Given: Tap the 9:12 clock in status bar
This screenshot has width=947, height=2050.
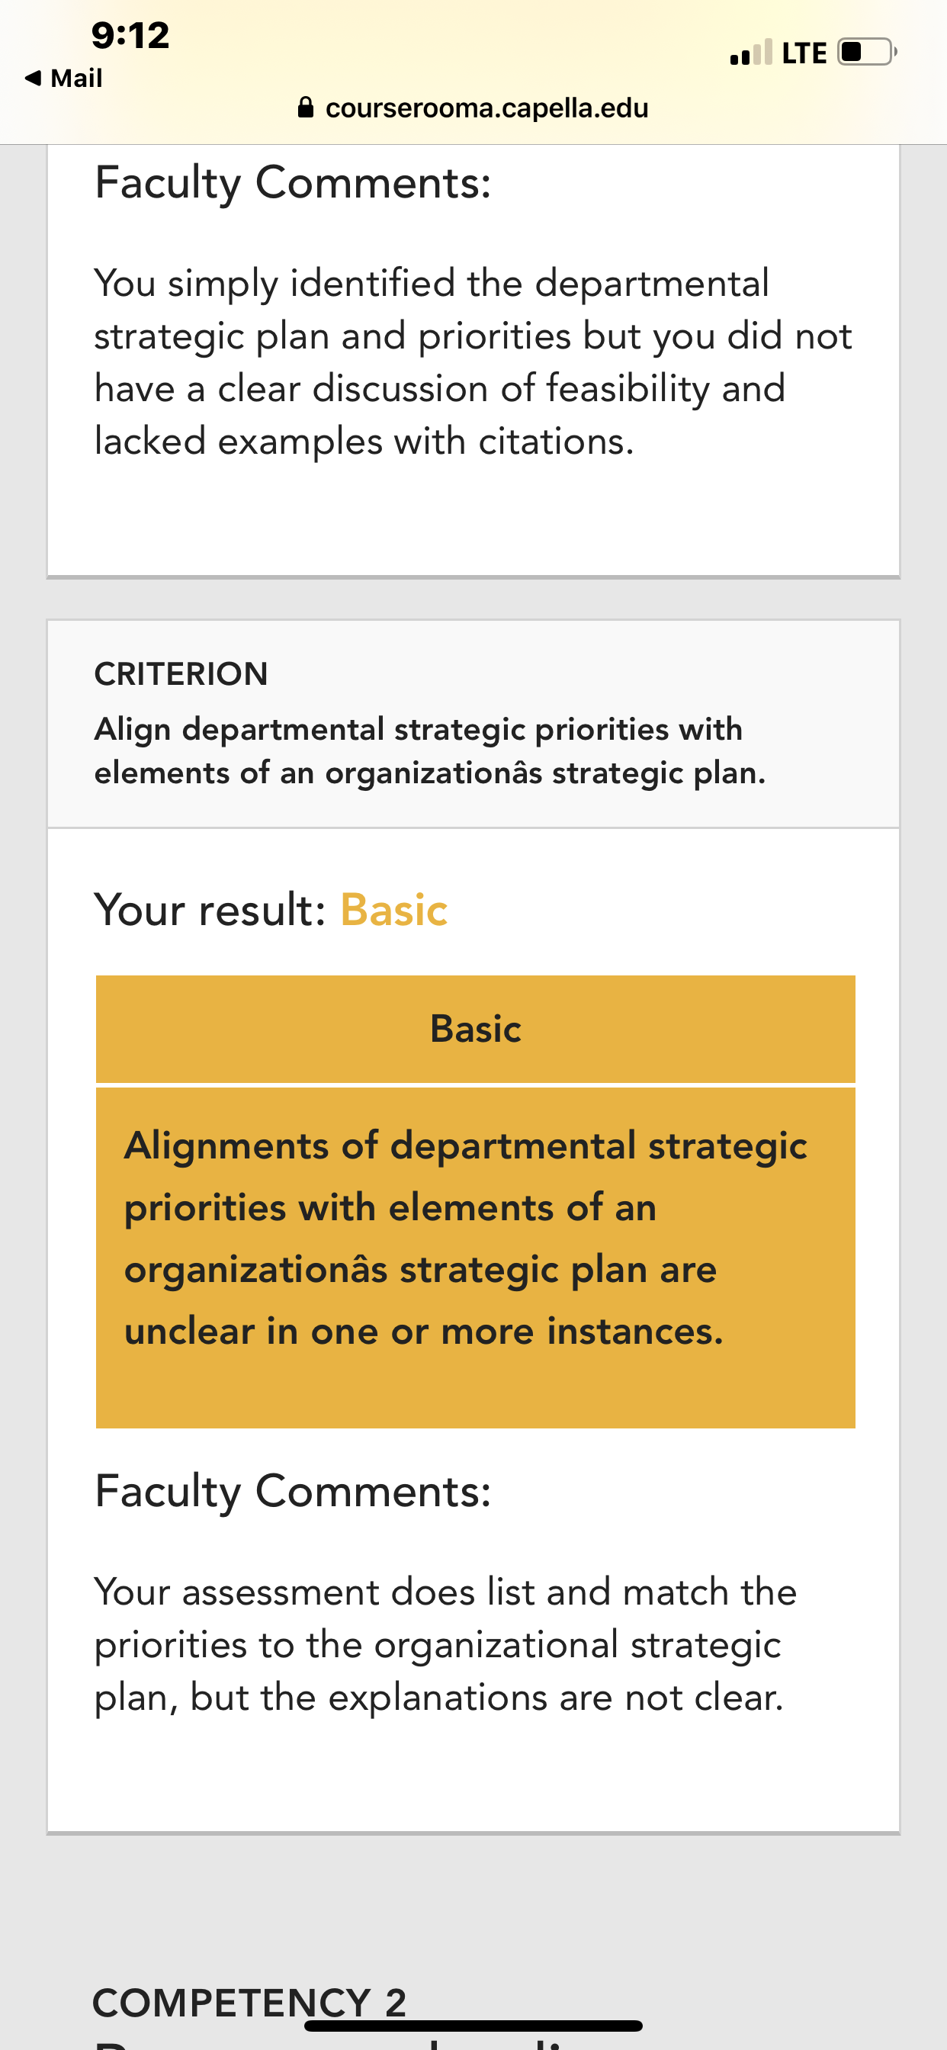Looking at the screenshot, I should coord(130,36).
